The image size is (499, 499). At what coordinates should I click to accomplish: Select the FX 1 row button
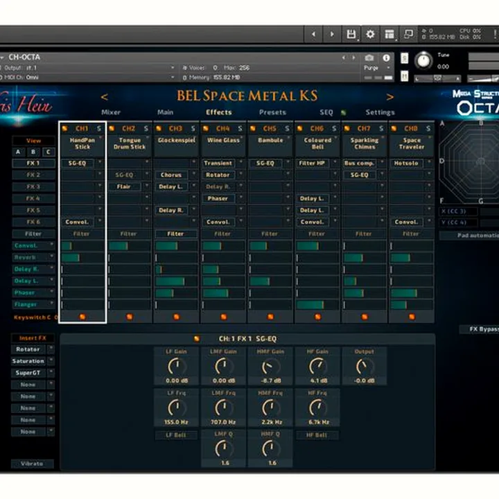pos(33,164)
